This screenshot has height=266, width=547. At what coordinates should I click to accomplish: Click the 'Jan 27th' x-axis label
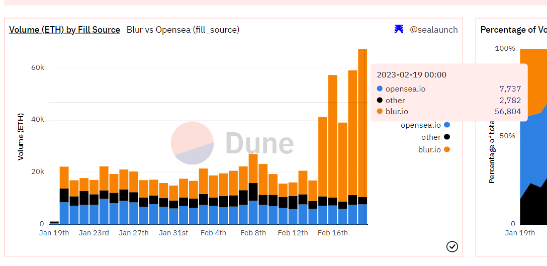[134, 233]
